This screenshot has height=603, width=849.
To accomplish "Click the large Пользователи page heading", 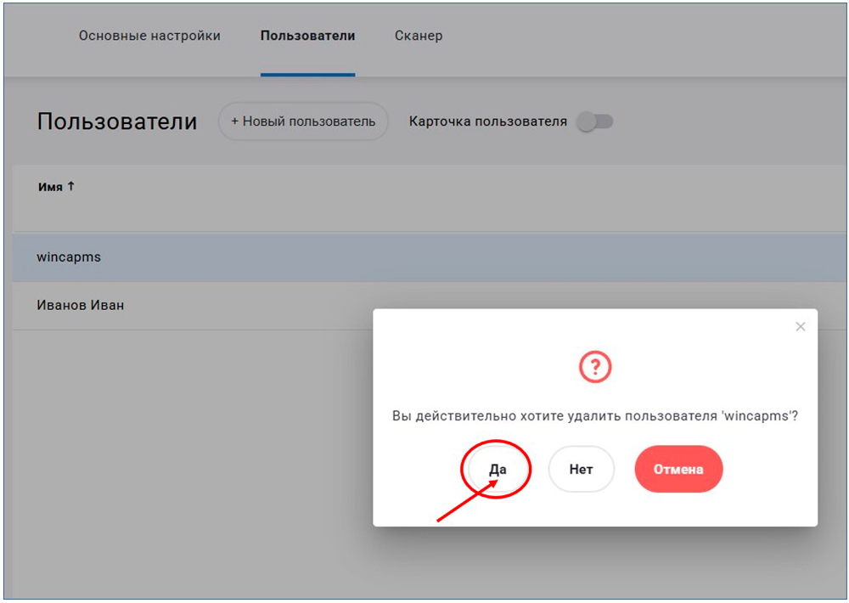I will [x=117, y=121].
